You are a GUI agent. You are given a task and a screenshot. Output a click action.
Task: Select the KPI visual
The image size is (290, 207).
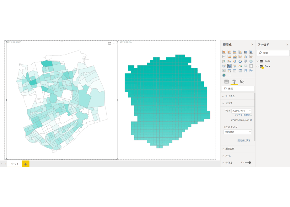[x=224, y=71]
